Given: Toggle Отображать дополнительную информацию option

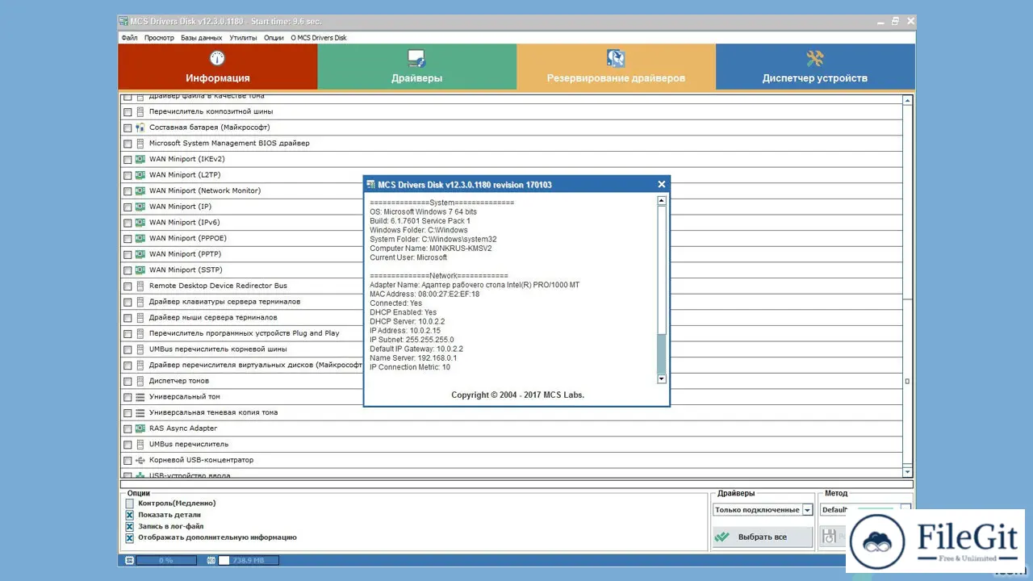Looking at the screenshot, I should (x=129, y=537).
